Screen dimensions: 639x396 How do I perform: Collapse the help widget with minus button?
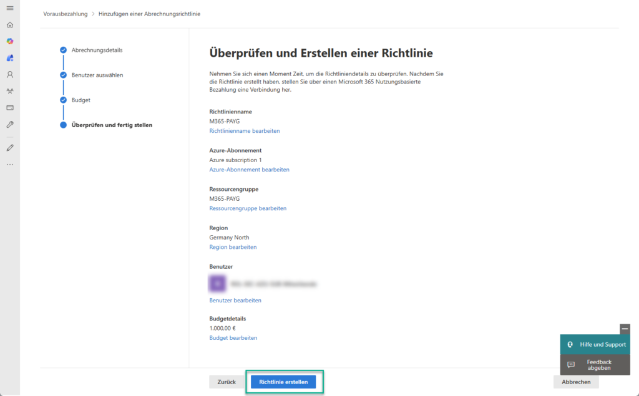click(x=625, y=329)
